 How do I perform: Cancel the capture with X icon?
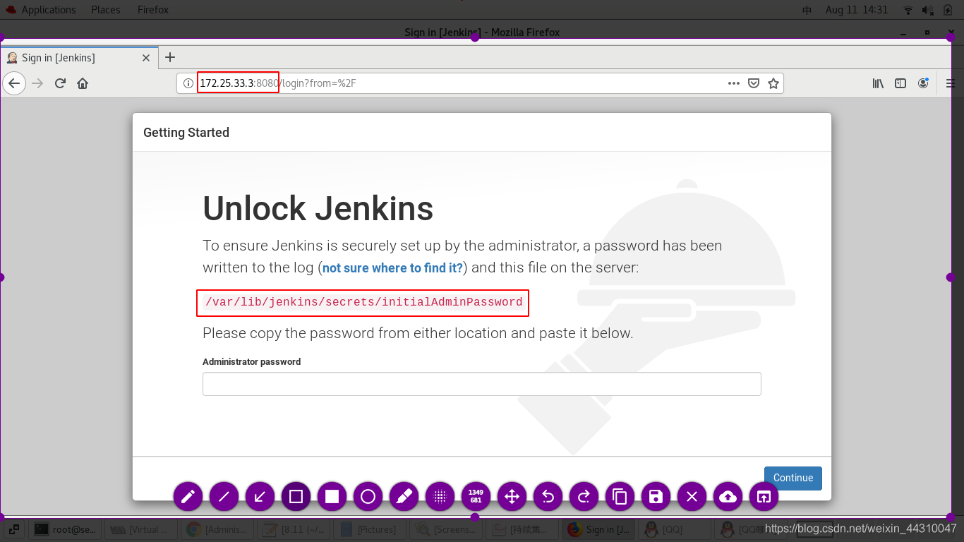click(x=692, y=497)
